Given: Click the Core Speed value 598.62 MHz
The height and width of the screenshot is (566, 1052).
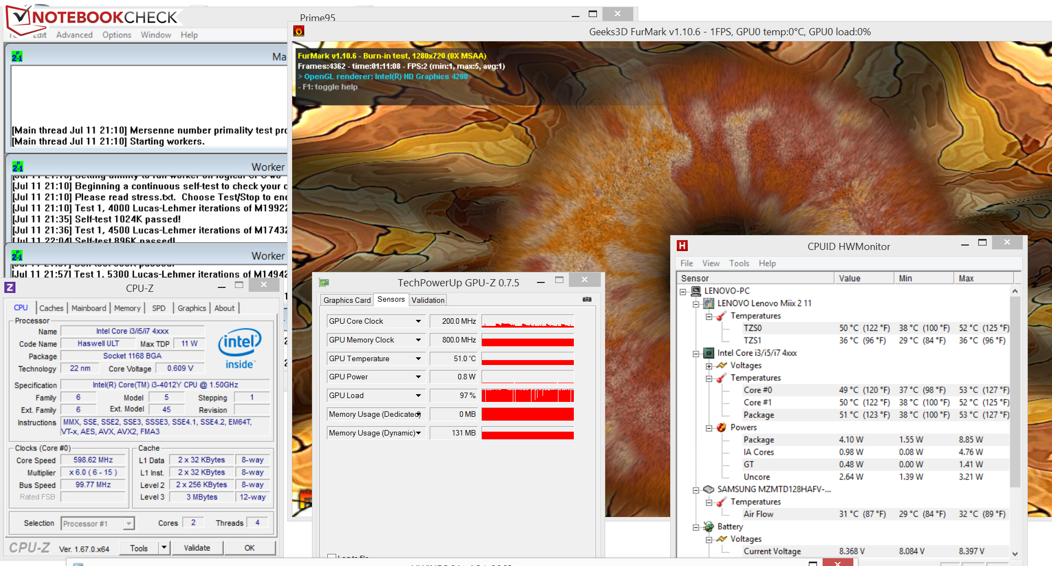Looking at the screenshot, I should [93, 460].
